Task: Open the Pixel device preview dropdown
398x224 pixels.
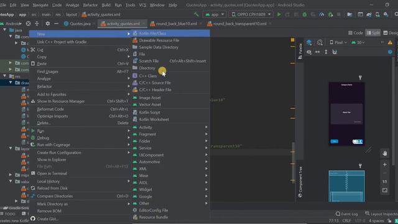Action: [338, 42]
